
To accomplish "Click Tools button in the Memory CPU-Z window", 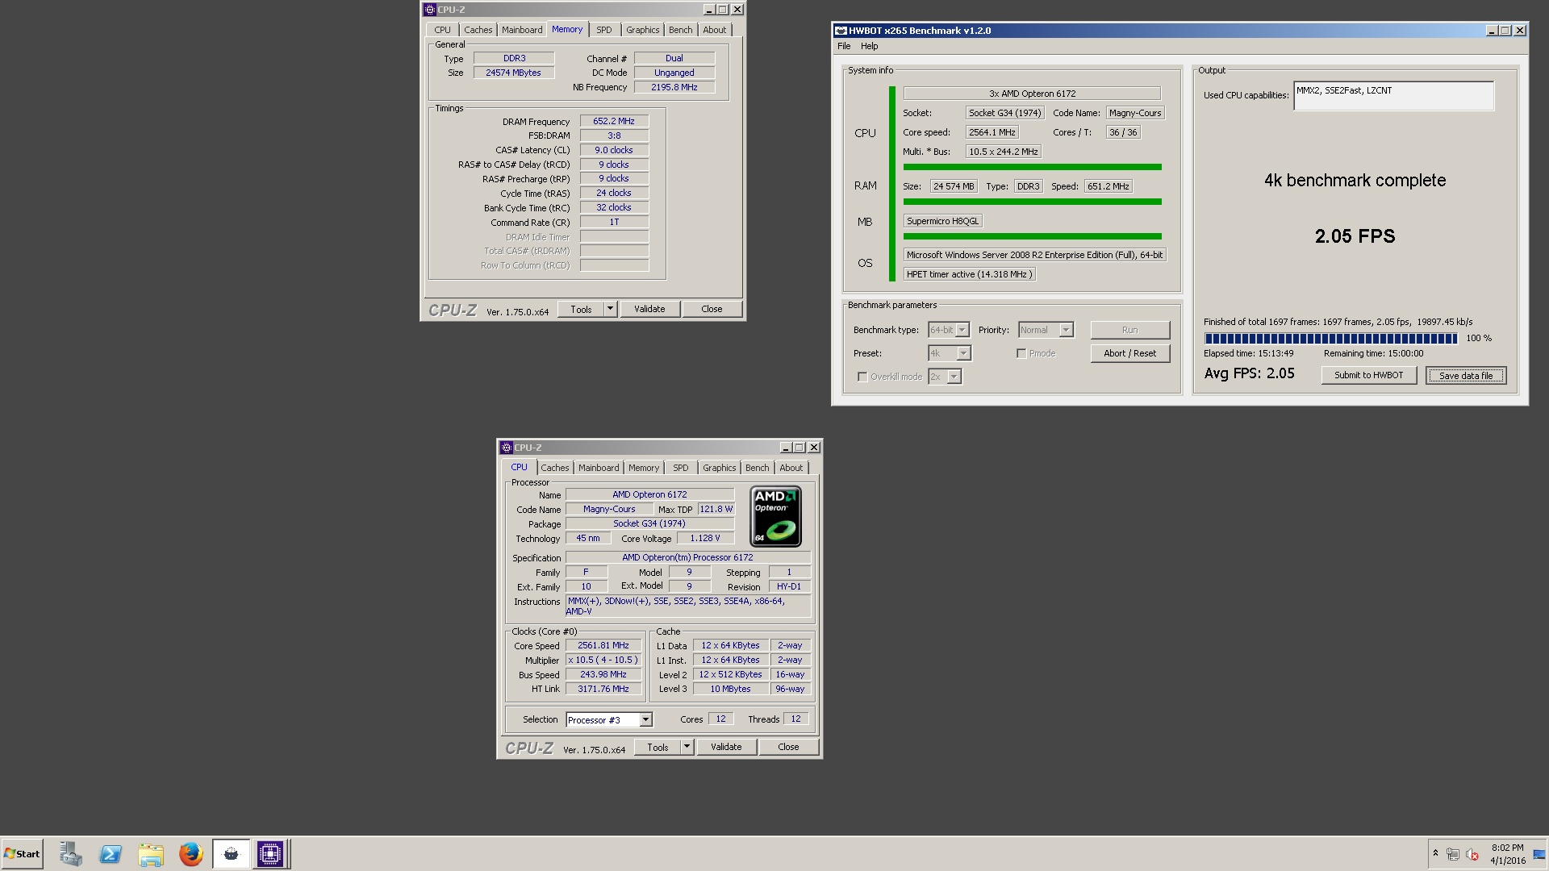I will (x=581, y=309).
